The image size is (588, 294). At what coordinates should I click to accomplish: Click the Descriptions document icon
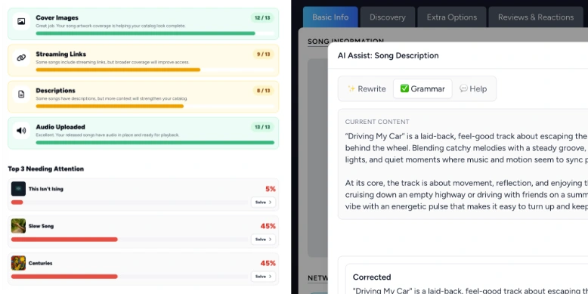21,94
